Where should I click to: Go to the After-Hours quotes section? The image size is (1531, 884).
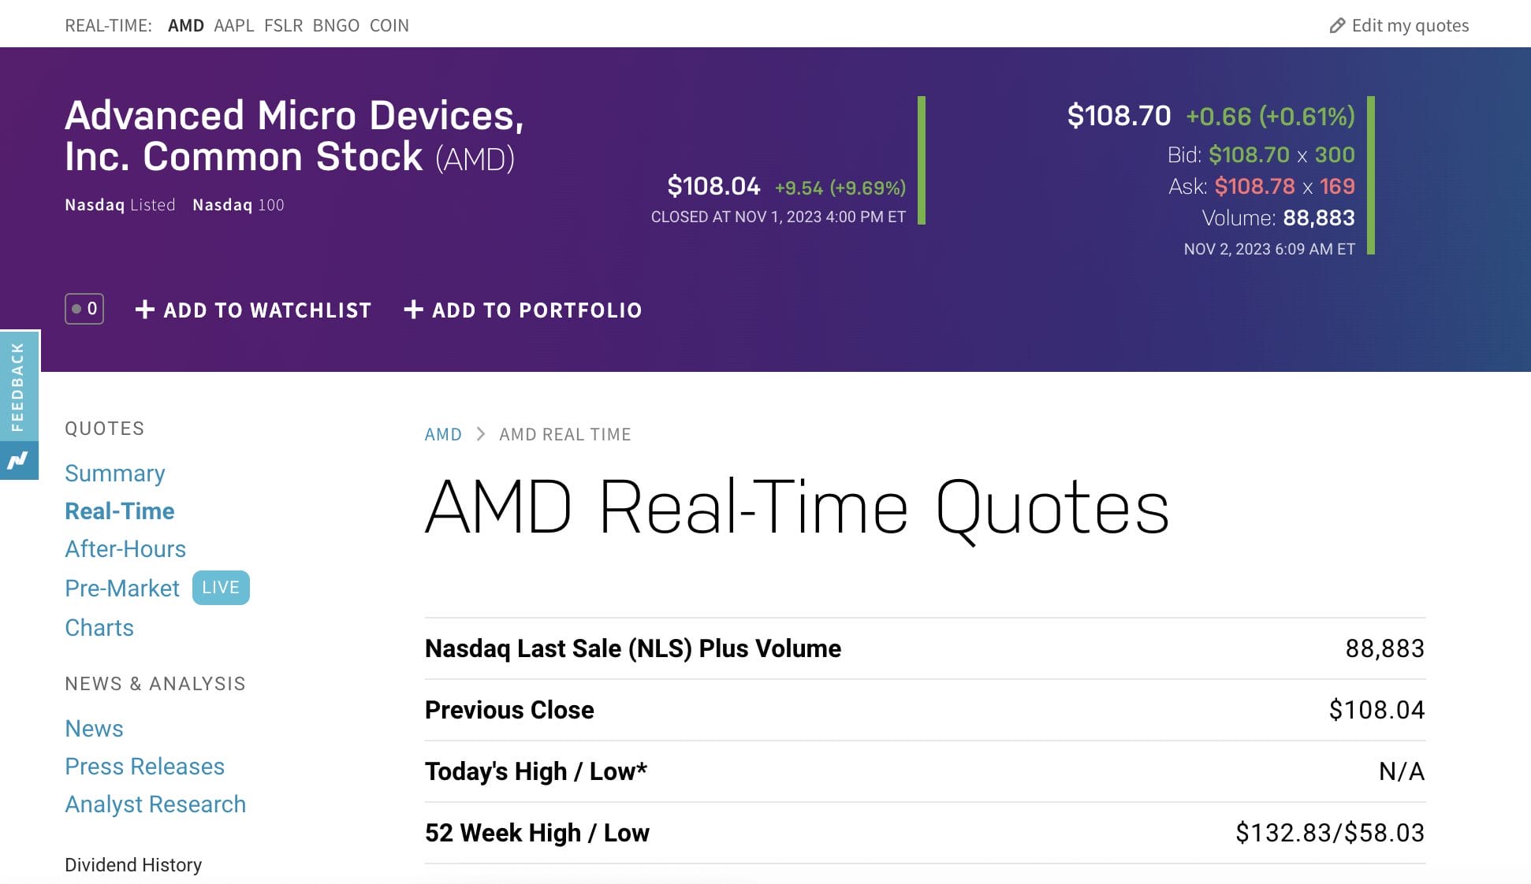[x=125, y=549]
